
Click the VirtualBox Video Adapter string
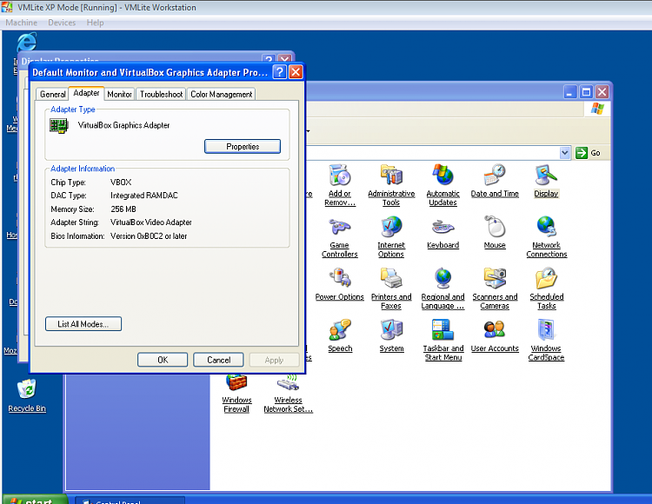pyautogui.click(x=151, y=222)
